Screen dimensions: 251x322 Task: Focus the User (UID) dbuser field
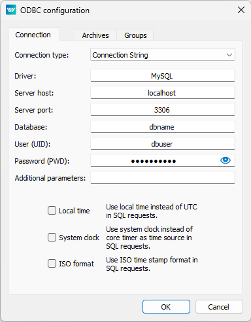(163, 143)
